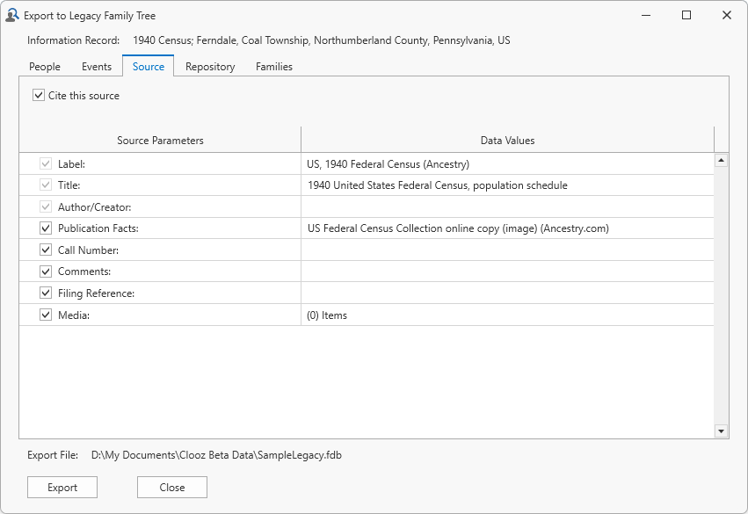
Task: Select the Families tab
Action: [x=274, y=67]
